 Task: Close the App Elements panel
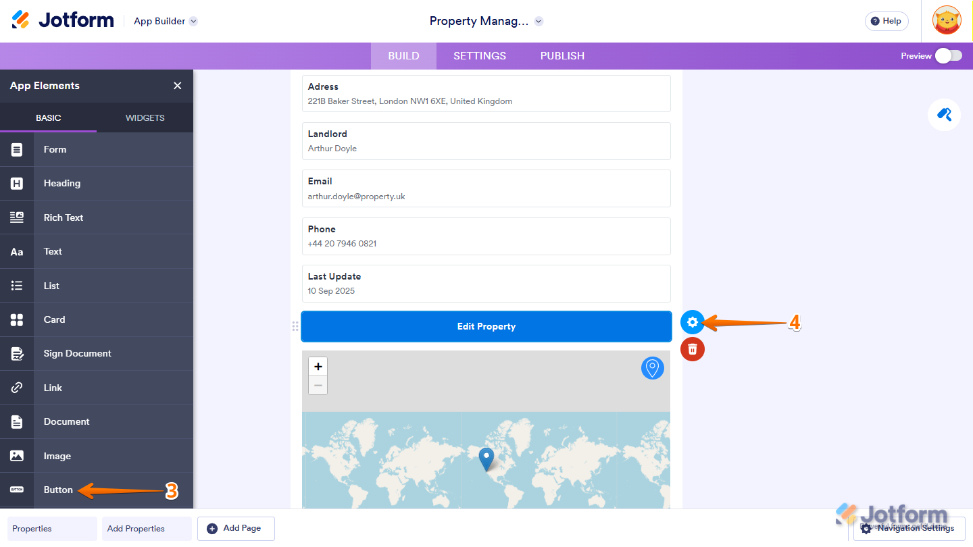click(x=177, y=86)
